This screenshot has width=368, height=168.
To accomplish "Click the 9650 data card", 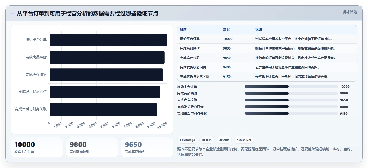I will click(147, 147).
